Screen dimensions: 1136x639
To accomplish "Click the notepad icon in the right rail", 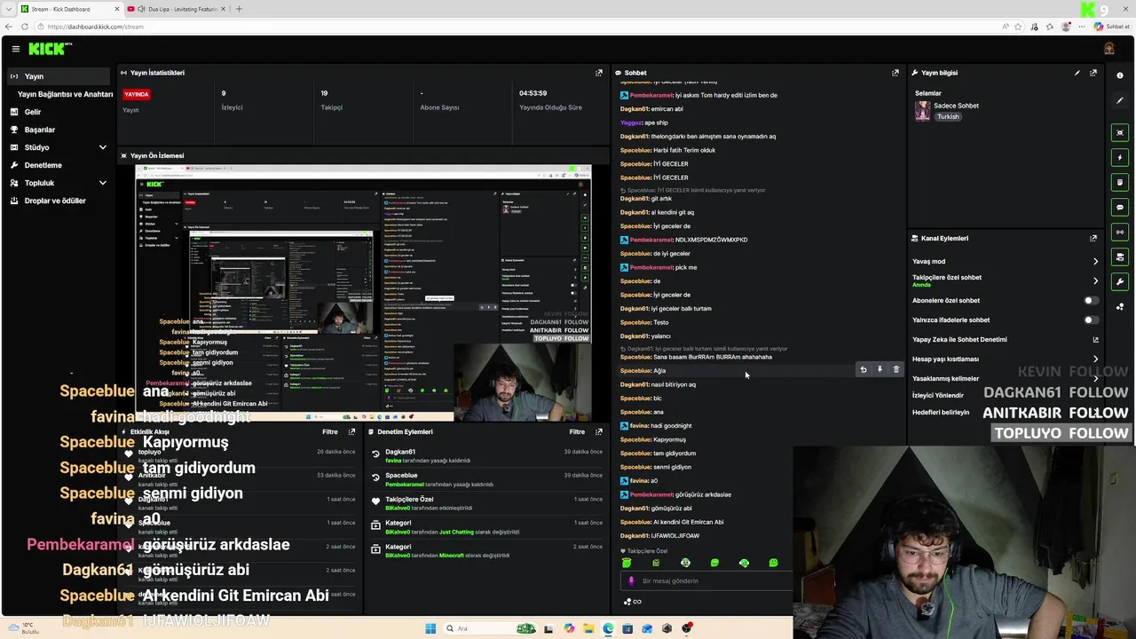I will pyautogui.click(x=1119, y=182).
